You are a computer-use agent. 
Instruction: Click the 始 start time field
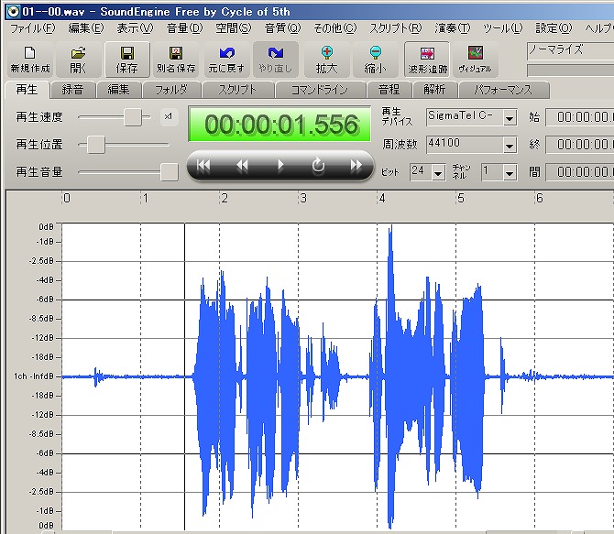[x=580, y=117]
